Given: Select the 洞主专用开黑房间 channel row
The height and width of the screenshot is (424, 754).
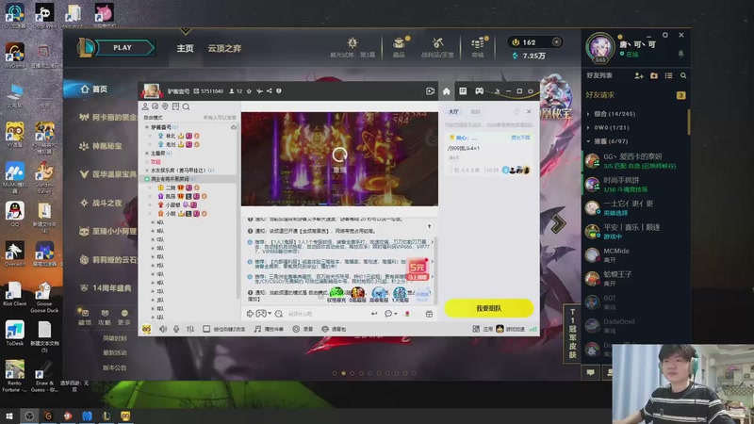Looking at the screenshot, I should click(x=188, y=179).
